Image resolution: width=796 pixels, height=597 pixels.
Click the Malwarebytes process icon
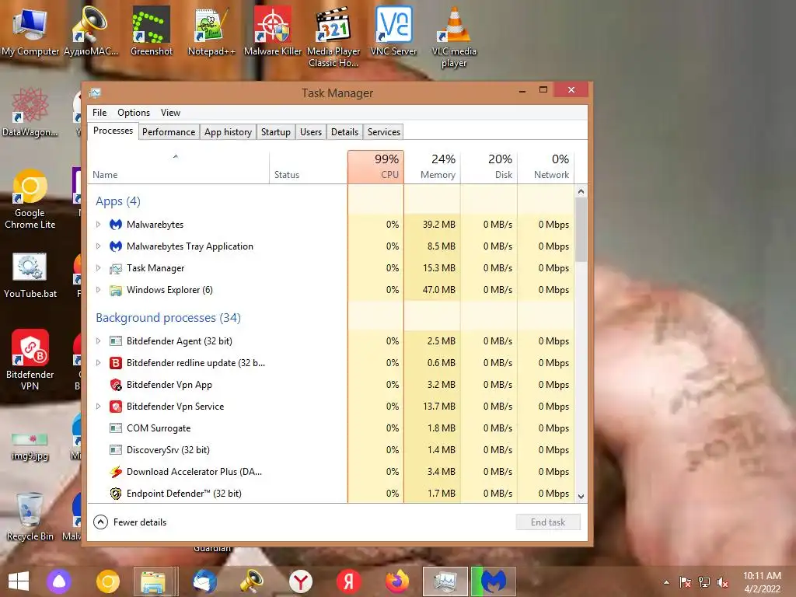(x=116, y=225)
